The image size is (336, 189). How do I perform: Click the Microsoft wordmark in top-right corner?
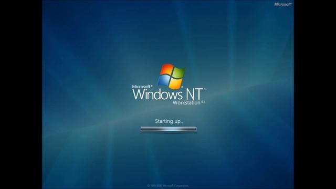[x=283, y=4]
